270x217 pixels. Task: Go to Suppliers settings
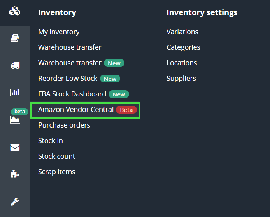pyautogui.click(x=181, y=79)
